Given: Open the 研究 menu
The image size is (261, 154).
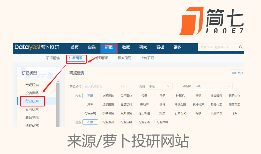Looking at the screenshot, I should 143,47.
